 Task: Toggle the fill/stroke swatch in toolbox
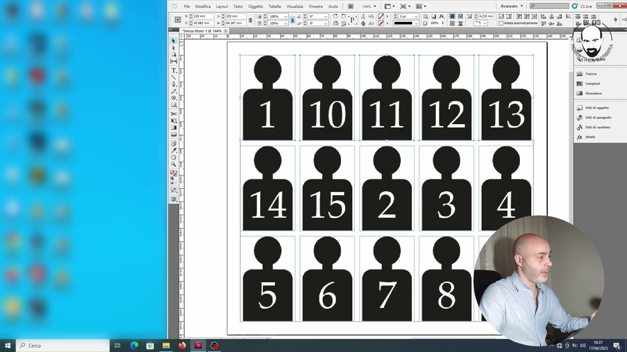click(173, 174)
